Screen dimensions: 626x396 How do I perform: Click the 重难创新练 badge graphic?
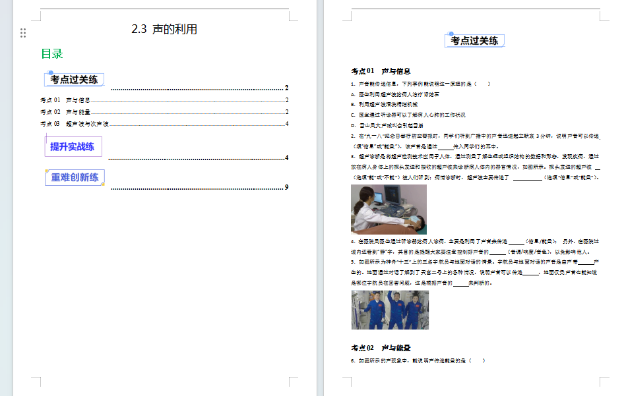[75, 177]
